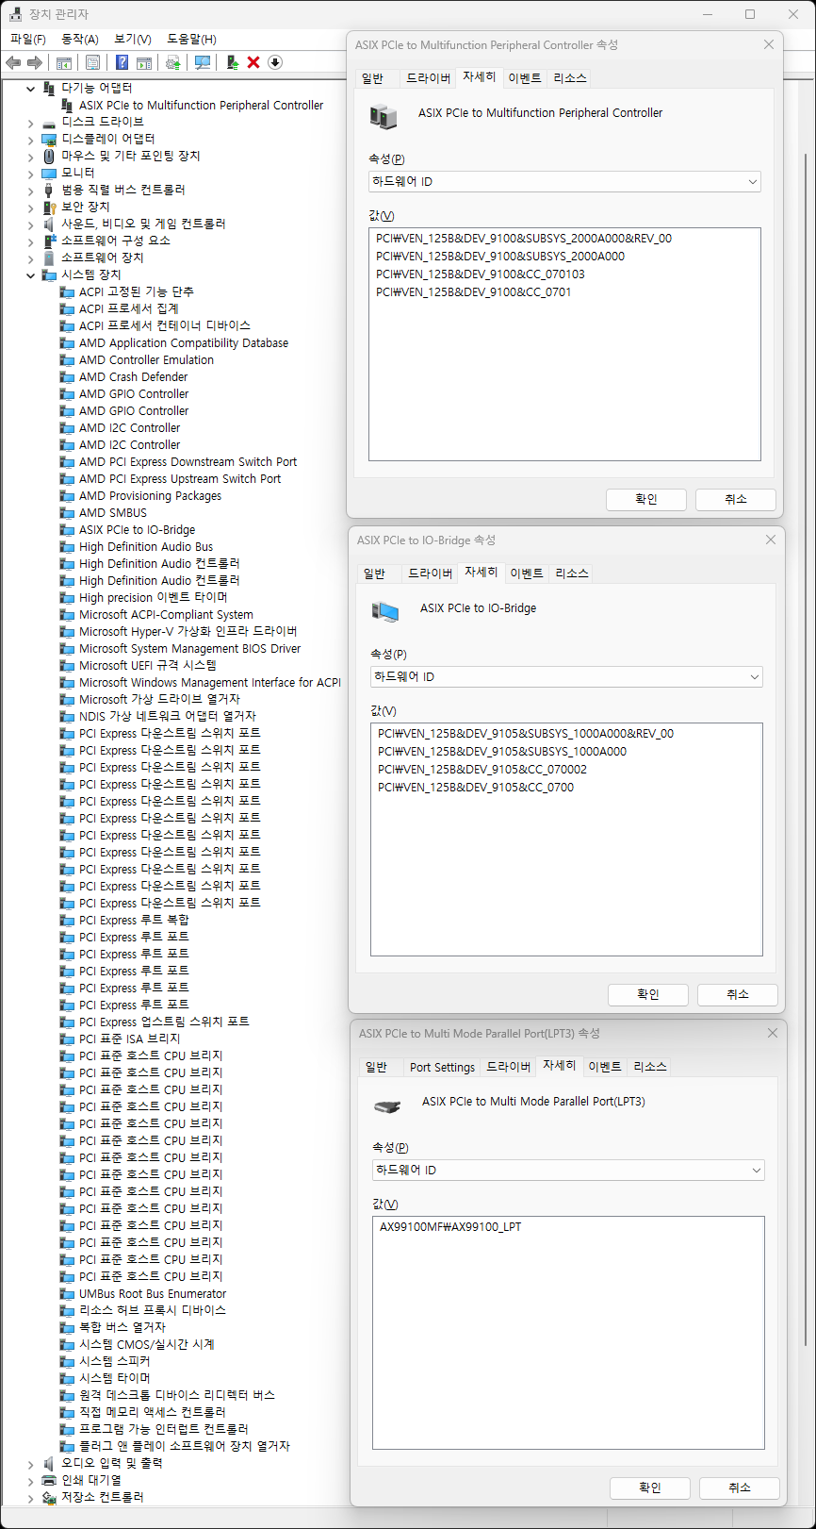Click the green-arrow device toolbar icon
The image size is (816, 1529).
tap(232, 62)
